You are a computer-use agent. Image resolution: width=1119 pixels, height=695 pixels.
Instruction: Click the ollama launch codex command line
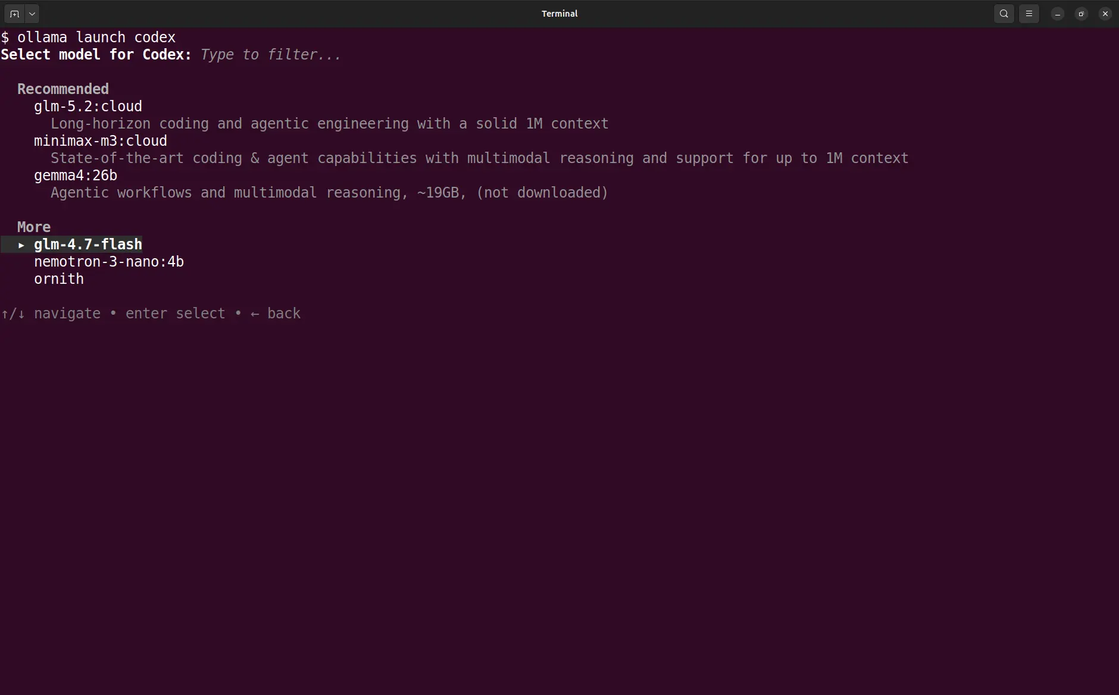(x=88, y=37)
